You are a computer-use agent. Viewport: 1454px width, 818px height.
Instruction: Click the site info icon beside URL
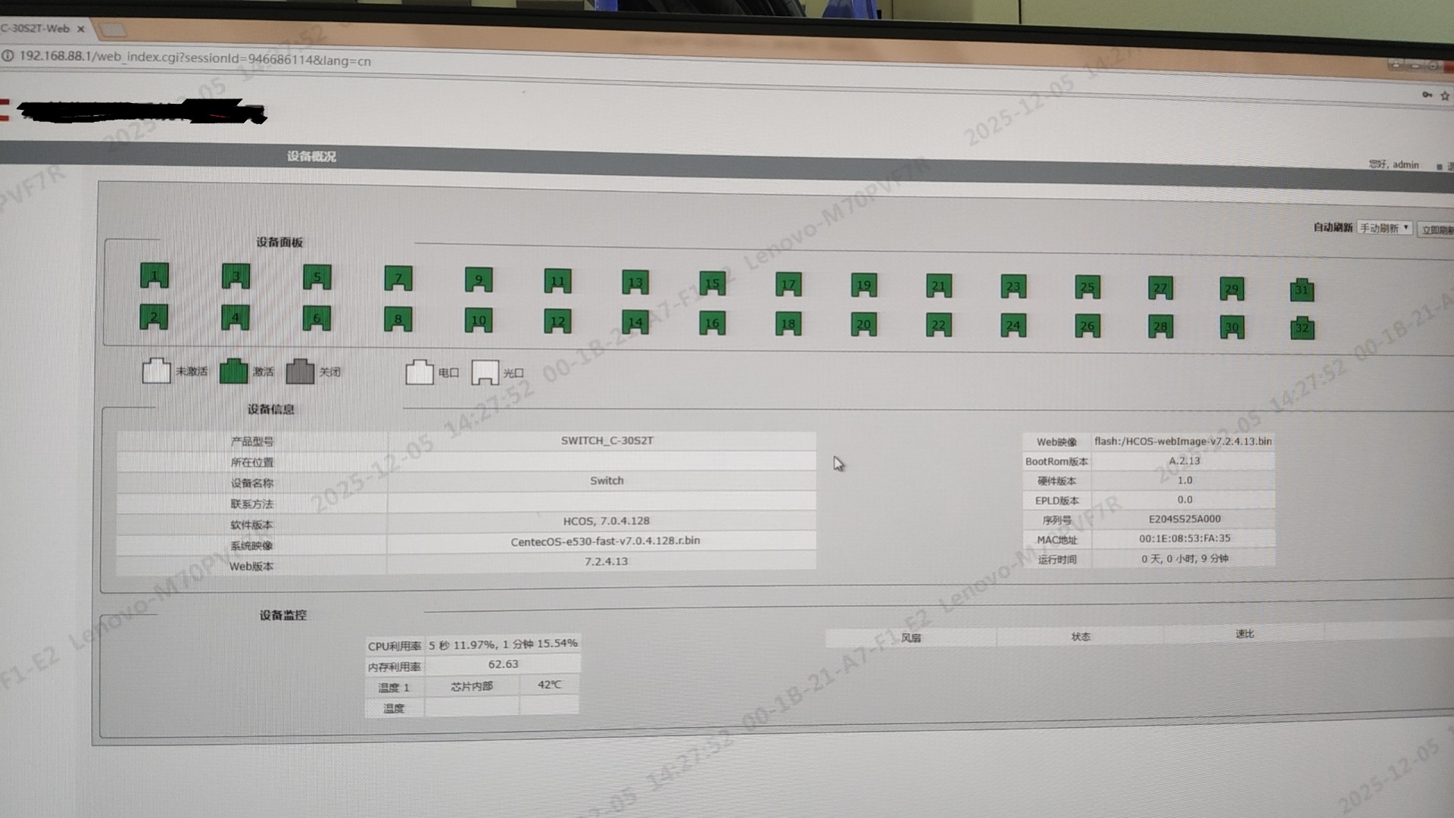pyautogui.click(x=8, y=55)
